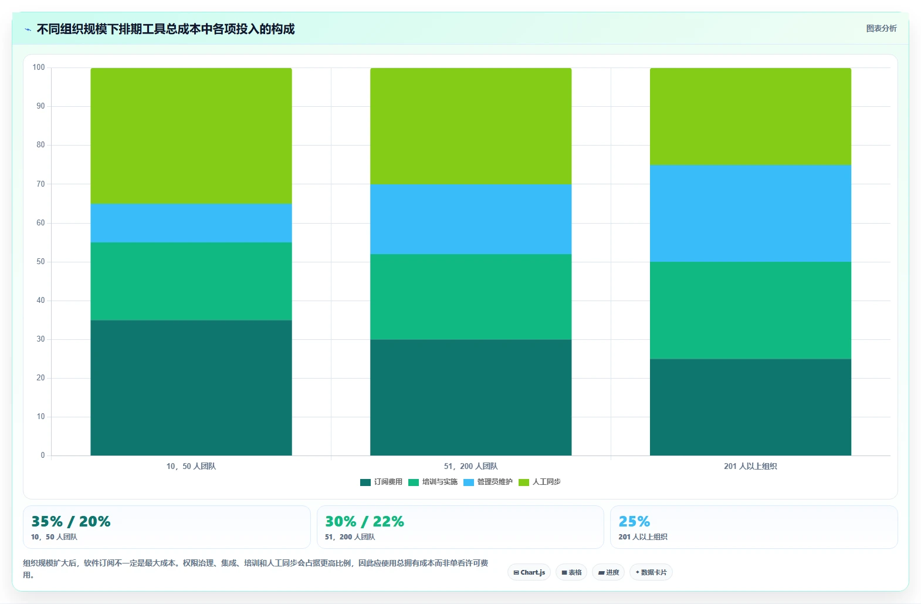
Task: Click the 管理员维护 segment for 10,50 人团队
Action: pos(191,224)
